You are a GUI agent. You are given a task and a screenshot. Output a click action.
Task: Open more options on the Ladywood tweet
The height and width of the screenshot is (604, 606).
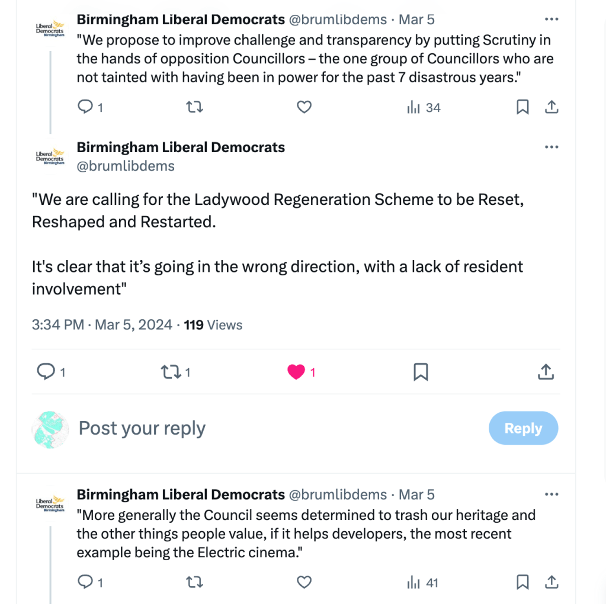coord(552,147)
